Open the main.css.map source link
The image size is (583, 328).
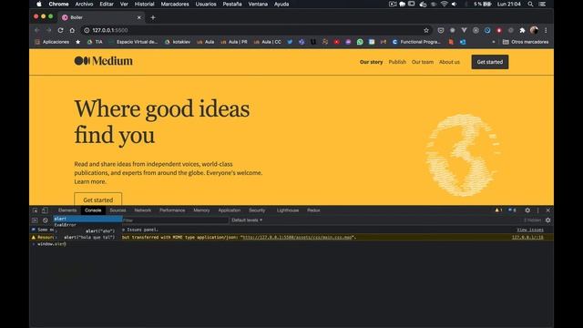[x=297, y=237]
